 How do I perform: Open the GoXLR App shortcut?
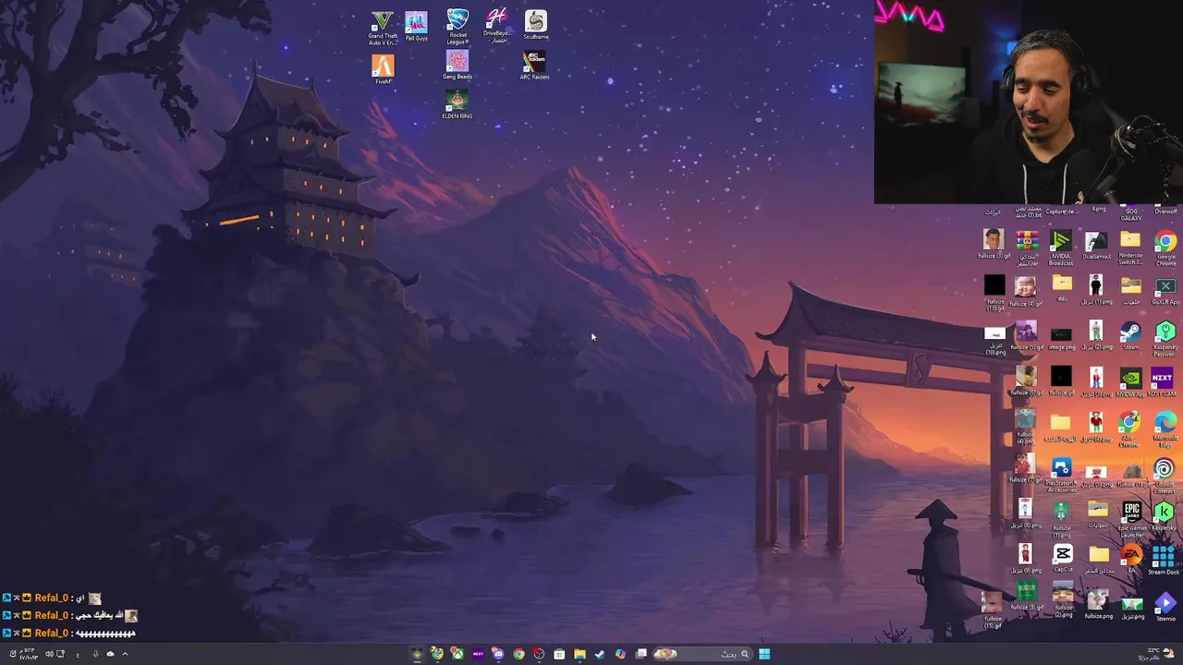click(x=1165, y=291)
